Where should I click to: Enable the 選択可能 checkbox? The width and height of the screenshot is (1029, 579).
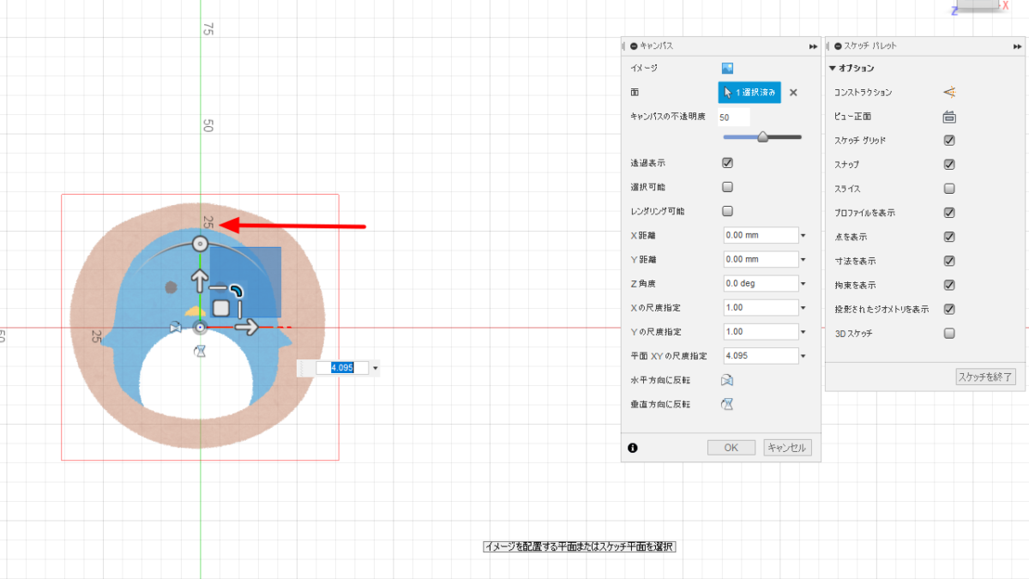pos(727,187)
